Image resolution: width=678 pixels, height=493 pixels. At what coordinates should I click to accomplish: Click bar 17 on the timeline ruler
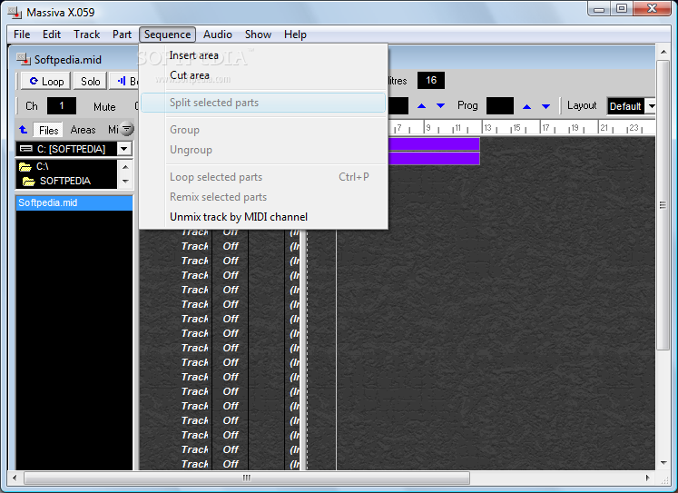tap(545, 128)
